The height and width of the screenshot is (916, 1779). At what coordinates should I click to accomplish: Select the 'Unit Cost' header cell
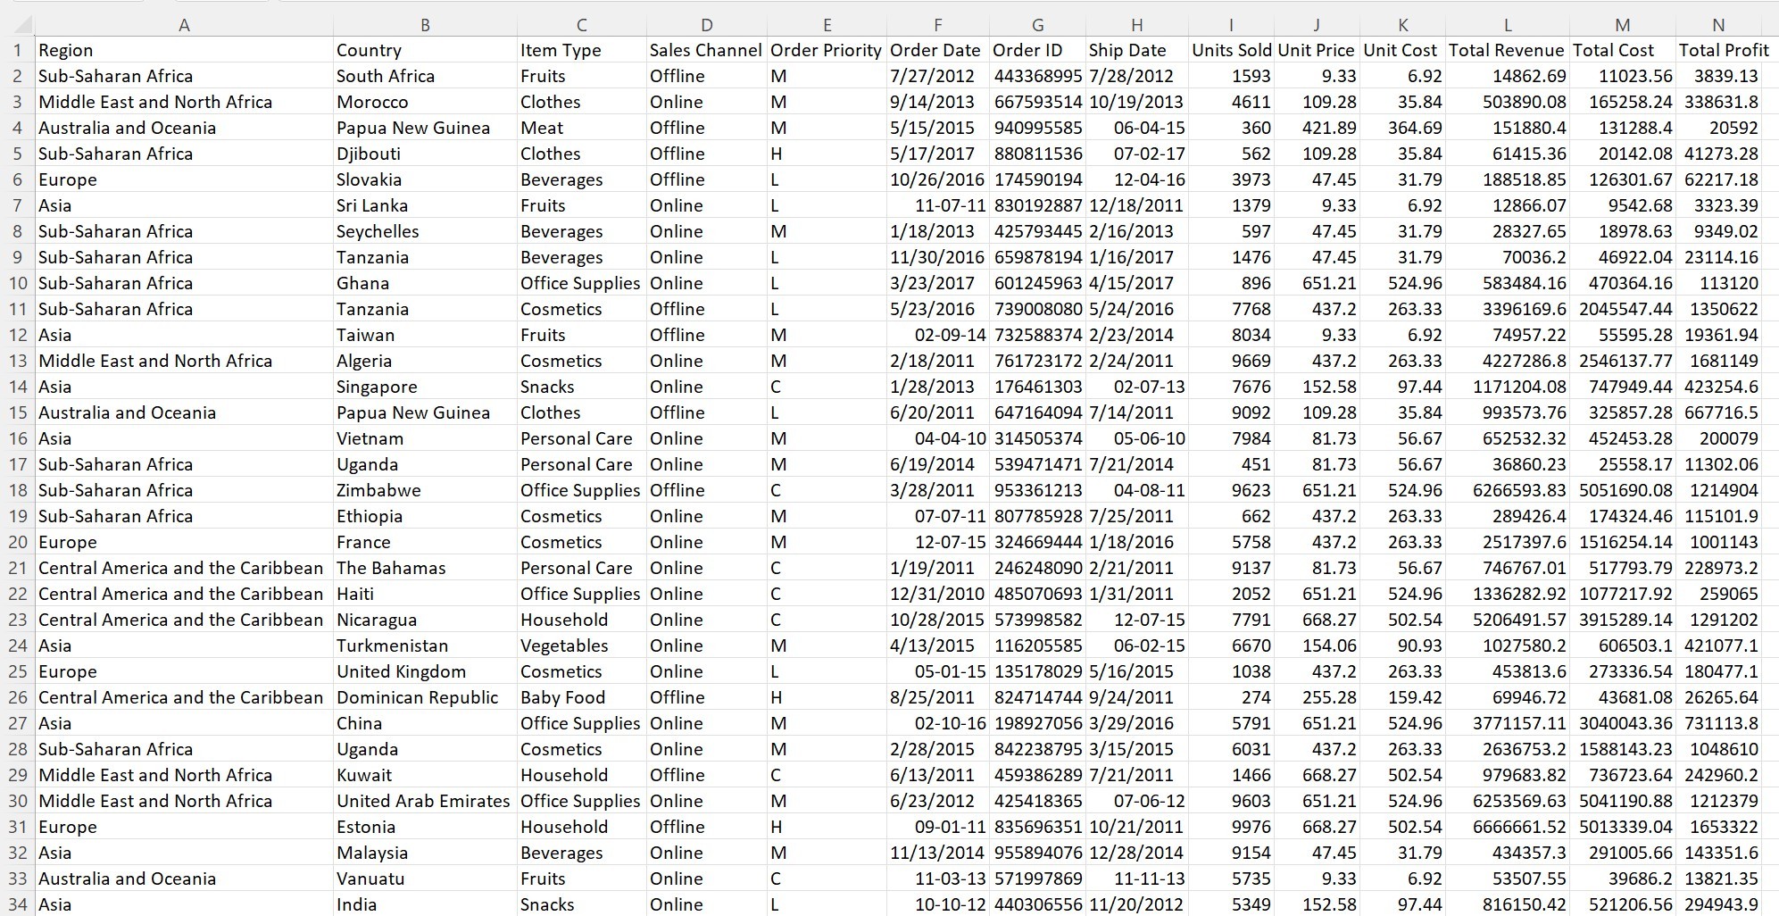click(x=1402, y=50)
